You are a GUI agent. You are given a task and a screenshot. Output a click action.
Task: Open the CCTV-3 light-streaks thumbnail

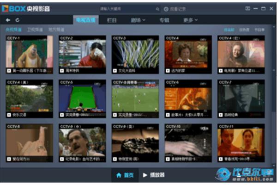pos(135,55)
